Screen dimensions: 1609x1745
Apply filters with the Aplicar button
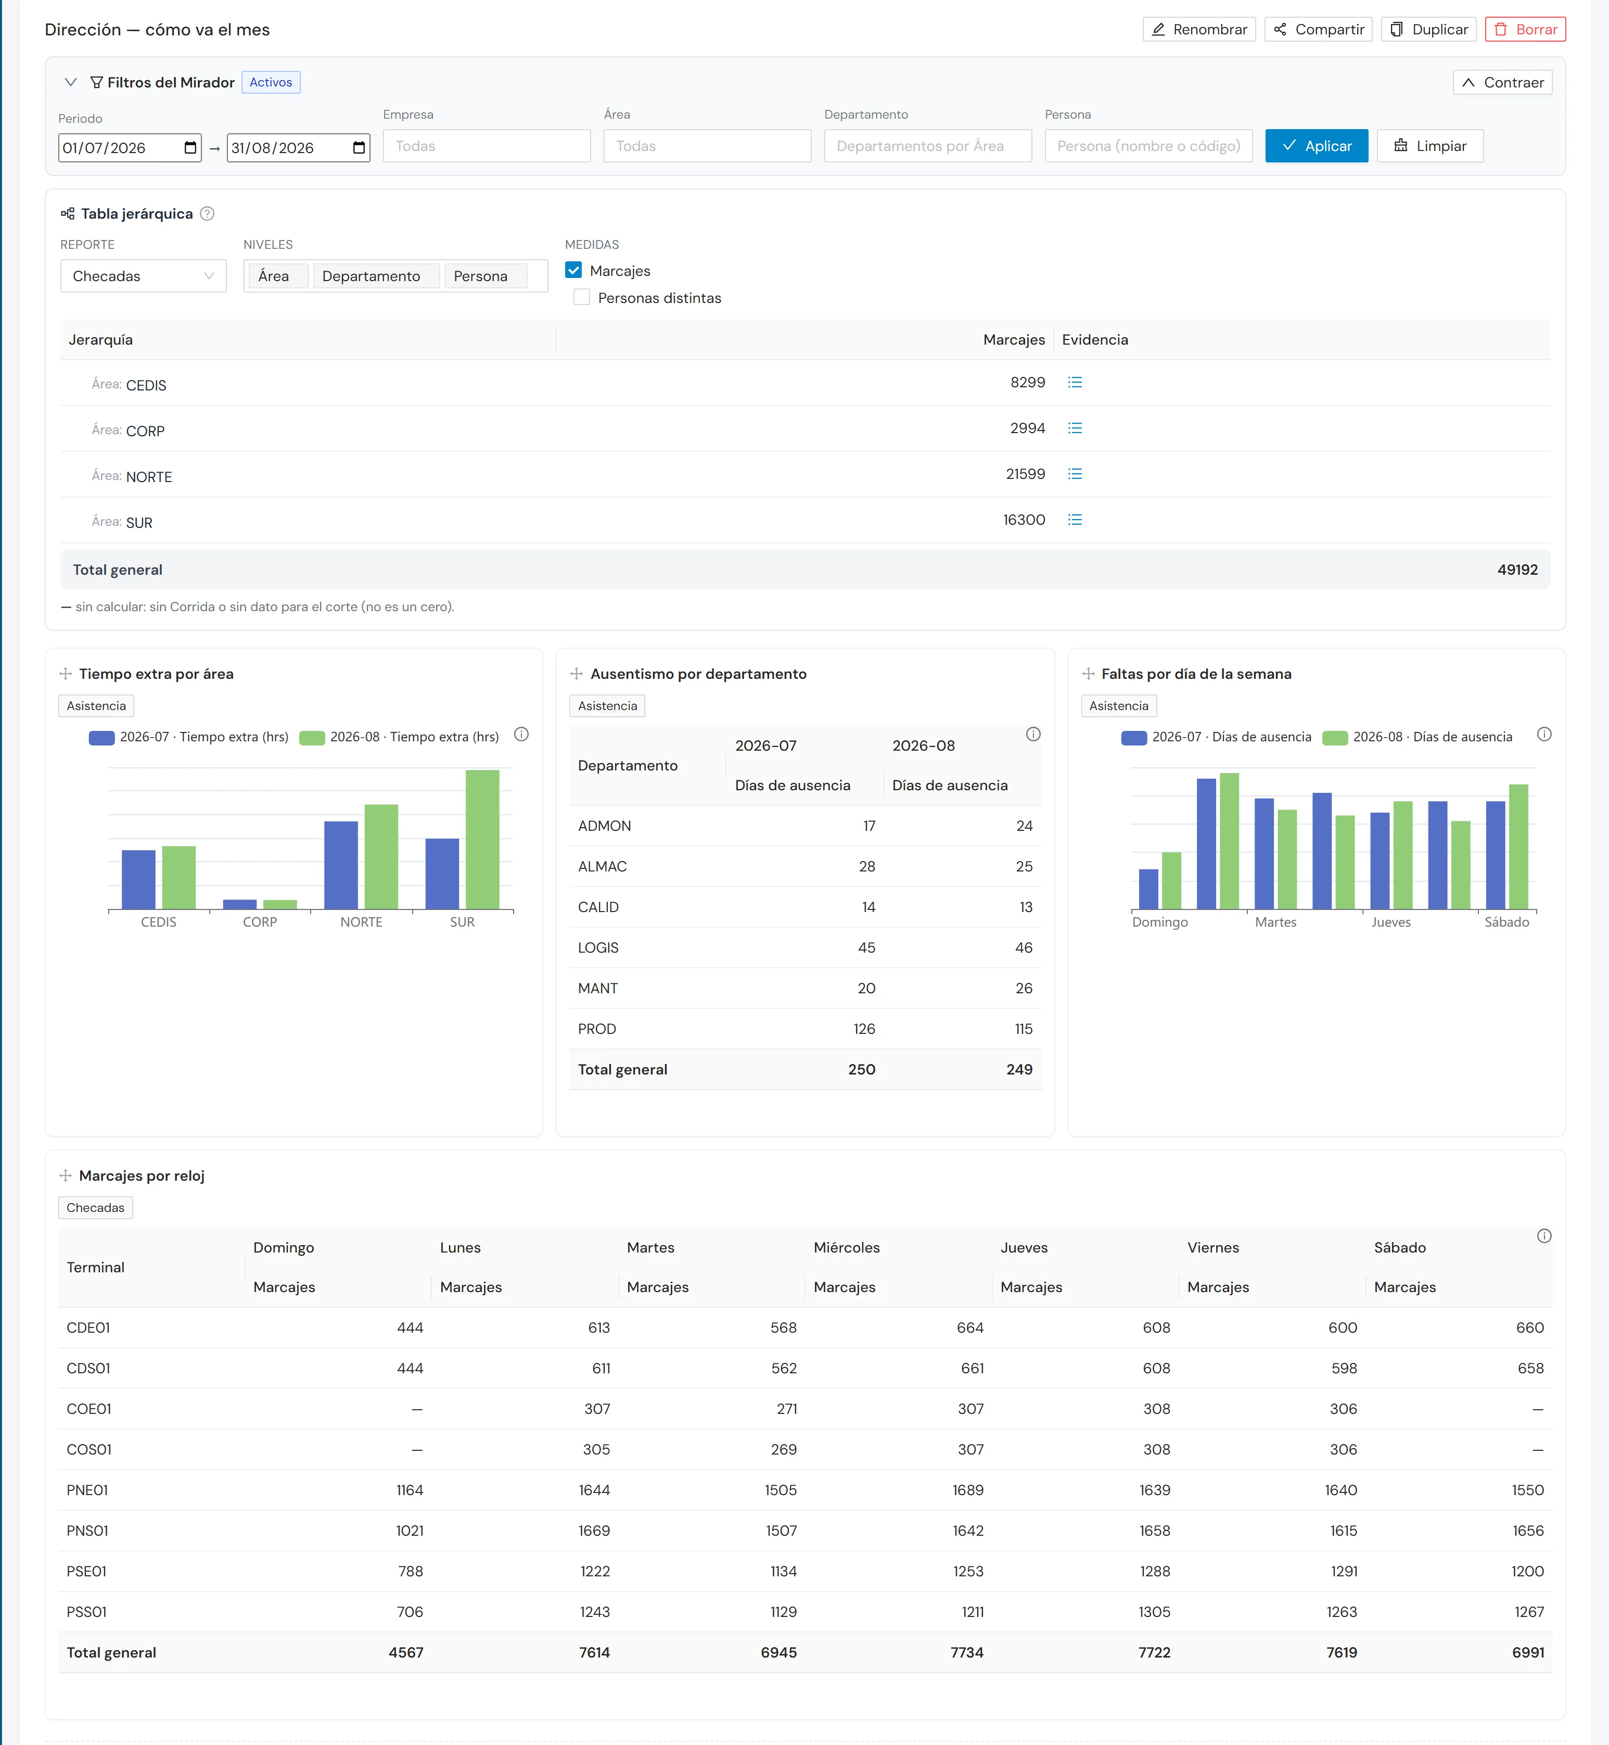pos(1317,146)
